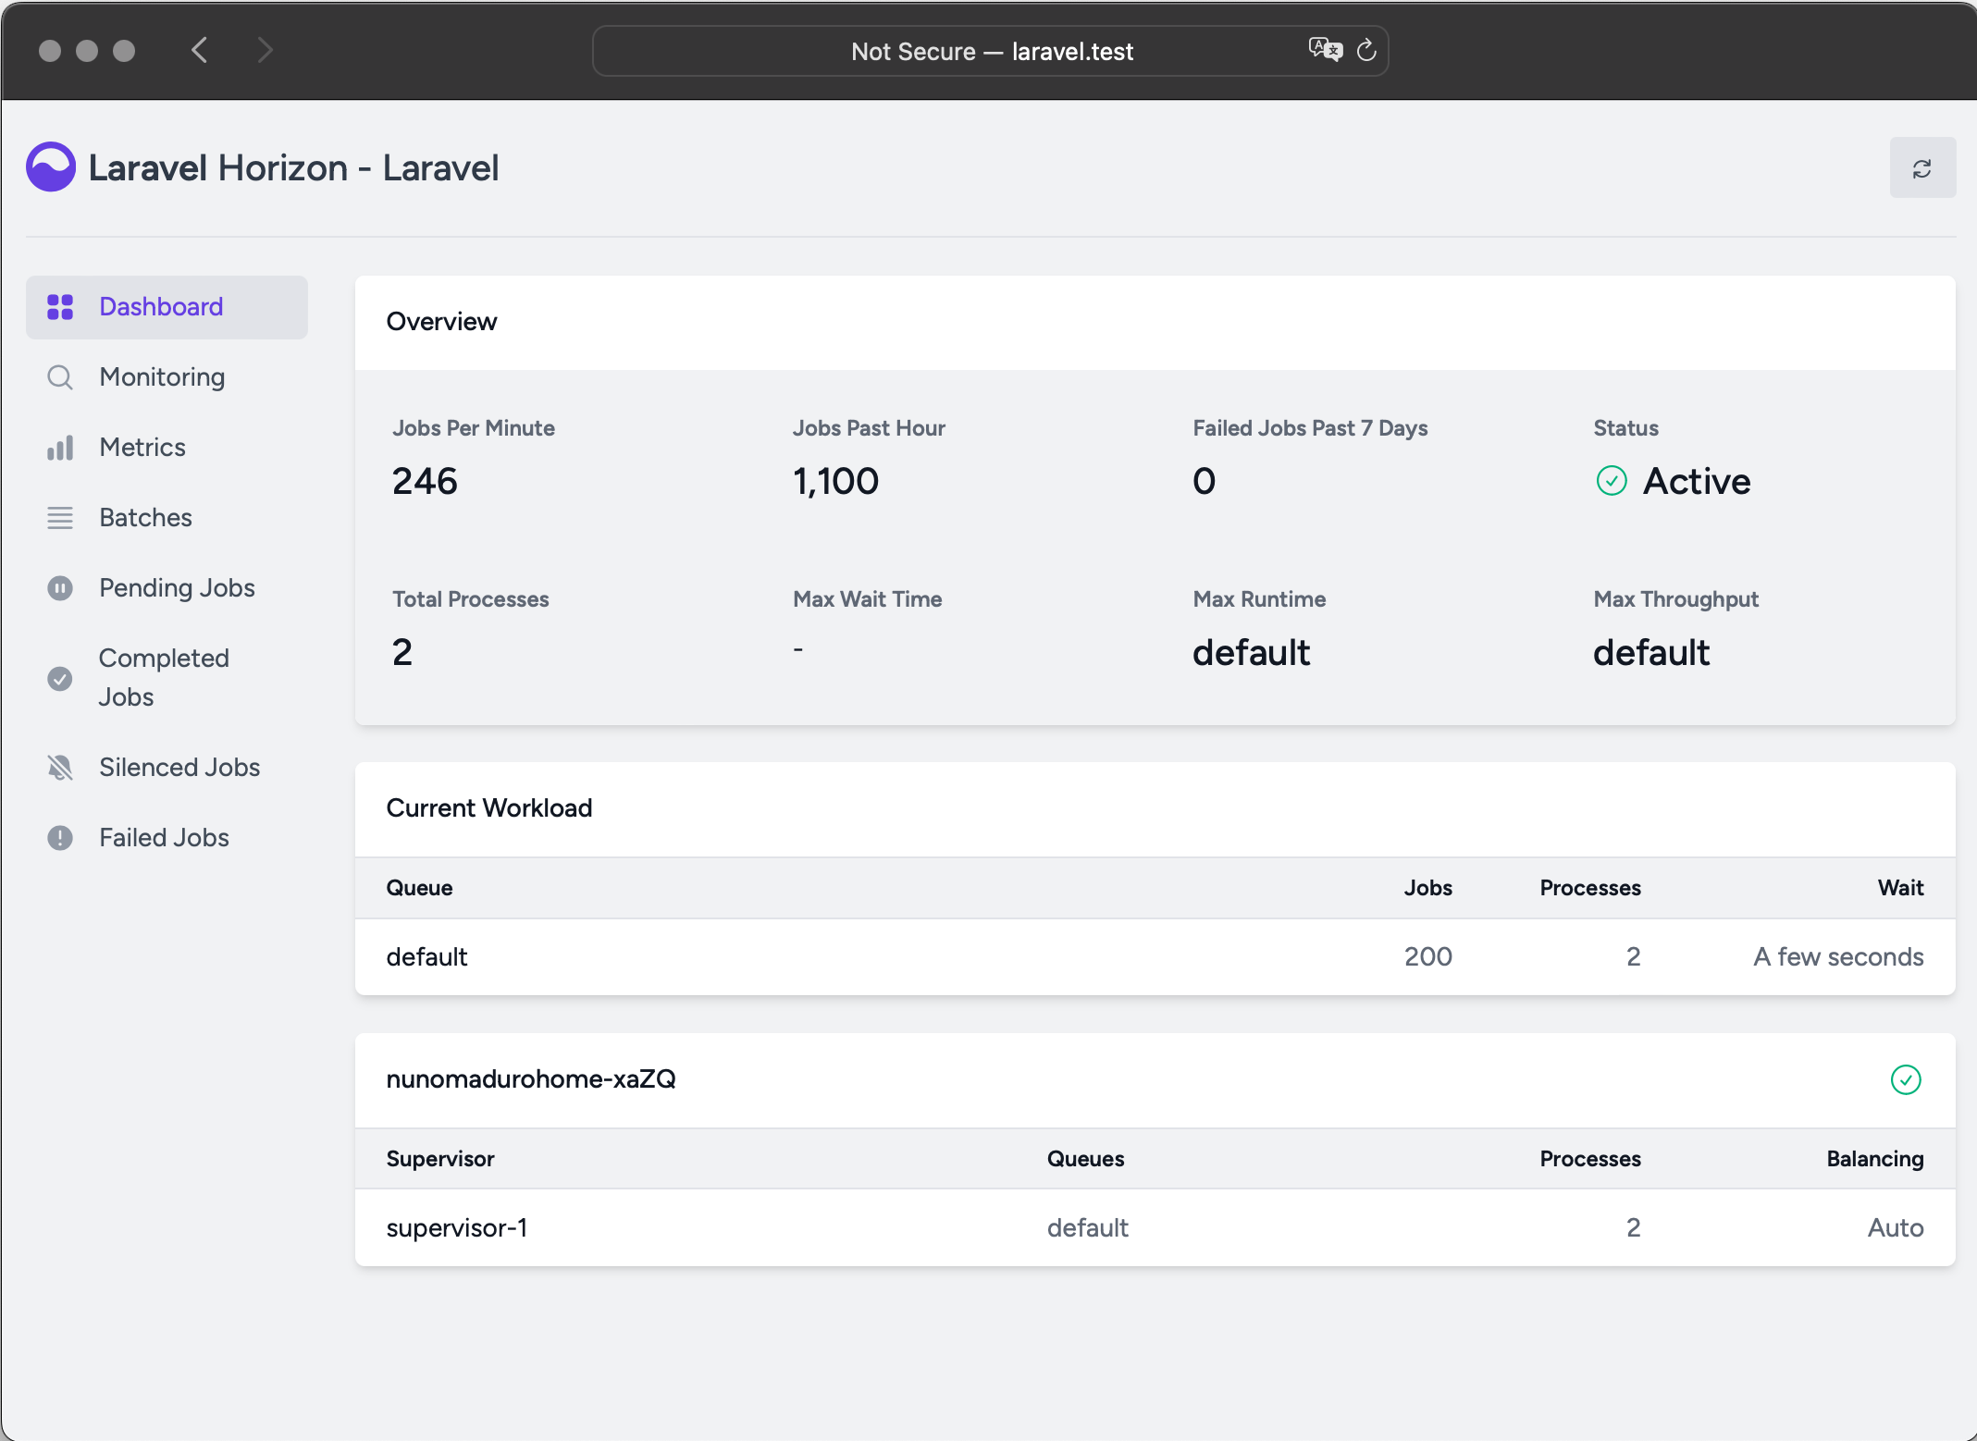Navigate to Batches
Viewport: 1977px width, 1441px height.
[167, 518]
